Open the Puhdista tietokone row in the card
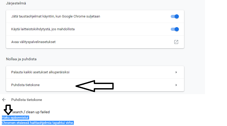Image resolution: width=227 pixels, height=126 pixels. pos(25,85)
